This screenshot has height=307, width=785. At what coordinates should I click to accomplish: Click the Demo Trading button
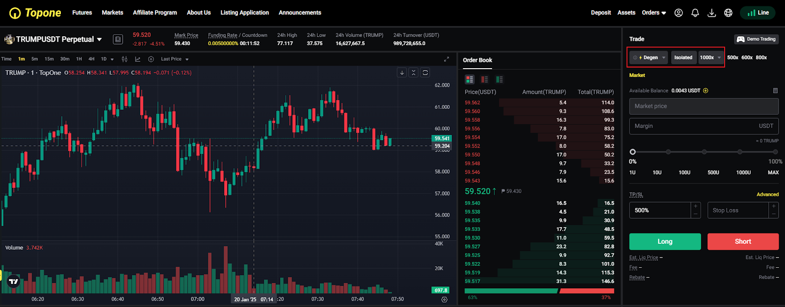click(x=757, y=39)
